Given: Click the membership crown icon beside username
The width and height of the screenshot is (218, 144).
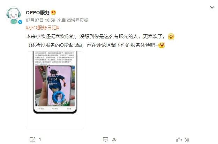Looking at the screenshot, I should pyautogui.click(x=53, y=13).
